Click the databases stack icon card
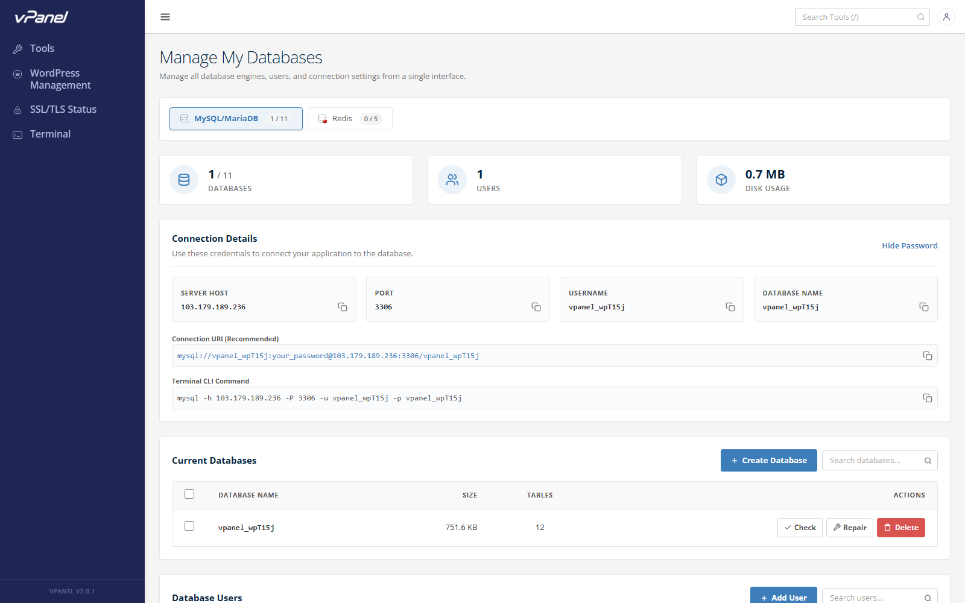The width and height of the screenshot is (965, 603). tap(184, 180)
